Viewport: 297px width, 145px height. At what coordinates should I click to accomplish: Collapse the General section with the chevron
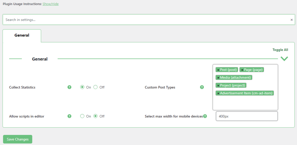(284, 59)
